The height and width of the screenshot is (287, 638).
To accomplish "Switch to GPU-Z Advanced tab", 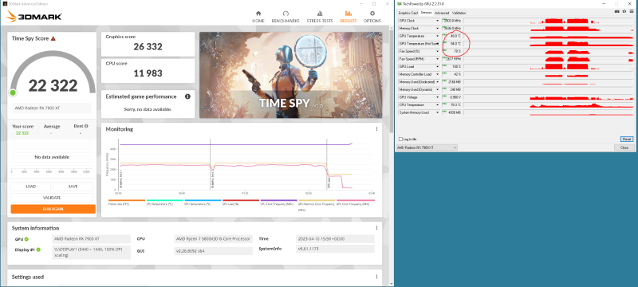I will [x=442, y=13].
